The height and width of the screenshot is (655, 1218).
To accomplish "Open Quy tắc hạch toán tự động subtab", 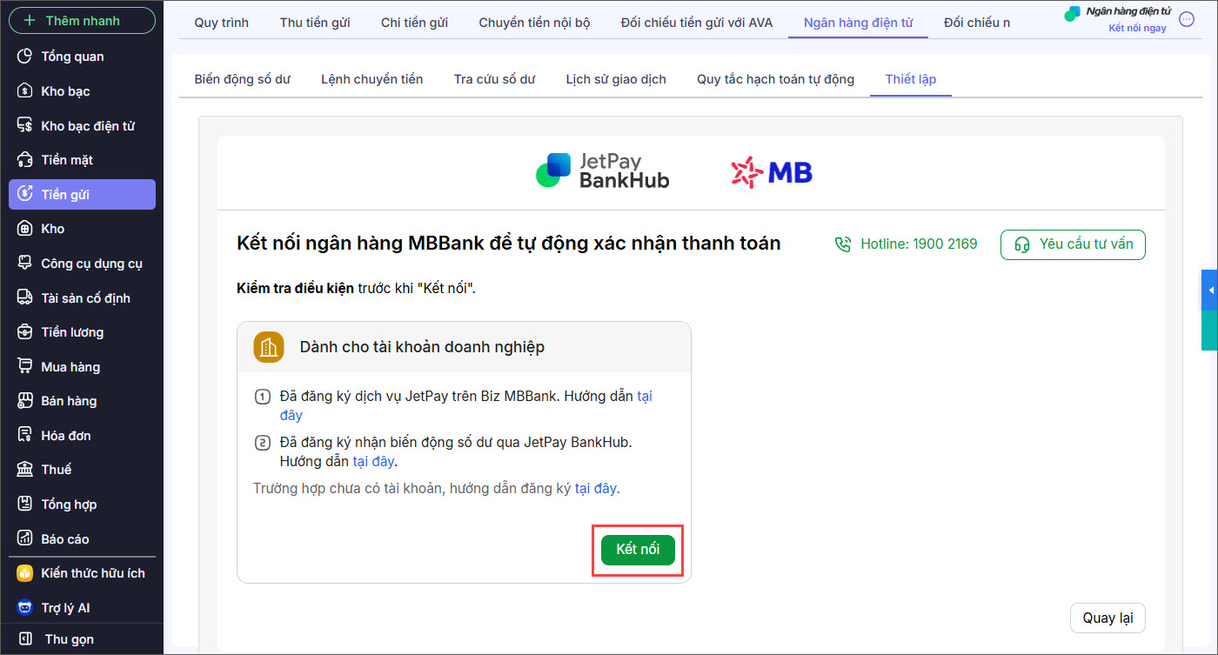I will point(776,79).
